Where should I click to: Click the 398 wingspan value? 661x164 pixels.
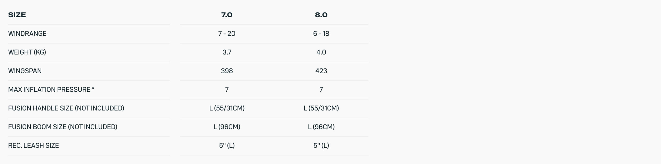click(227, 71)
